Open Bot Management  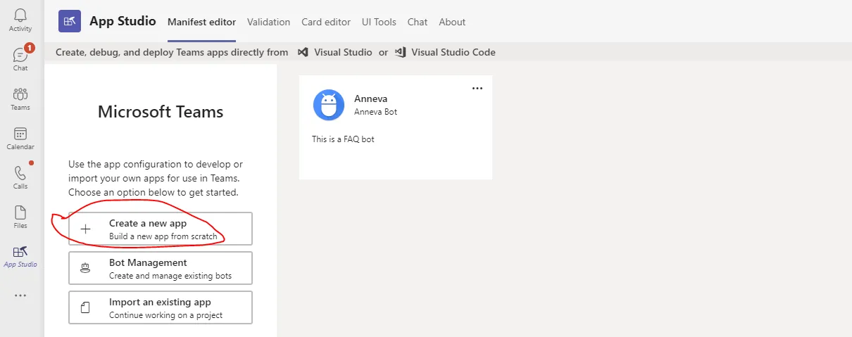pos(161,268)
